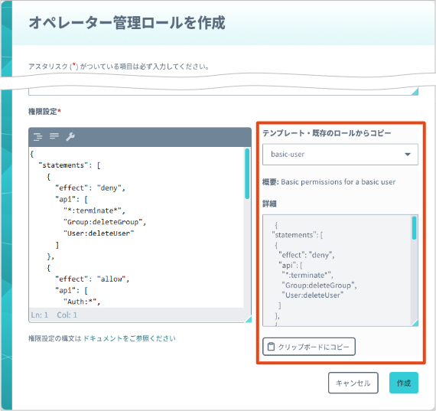Click キャンセル button
The image size is (436, 411).
(353, 383)
